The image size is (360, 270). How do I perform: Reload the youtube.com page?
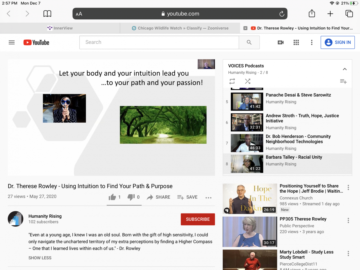pyautogui.click(x=282, y=14)
